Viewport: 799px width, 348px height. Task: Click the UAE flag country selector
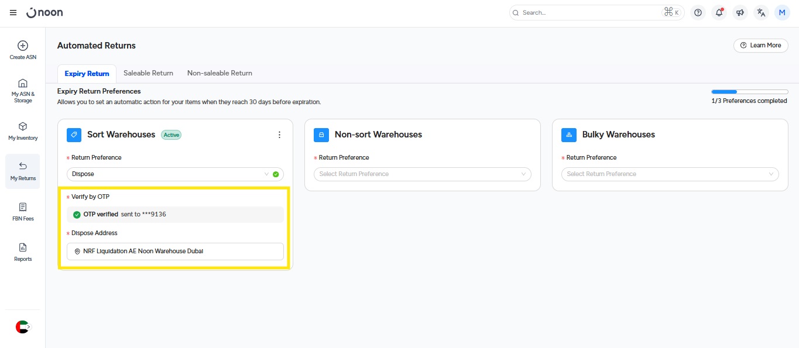(22, 327)
